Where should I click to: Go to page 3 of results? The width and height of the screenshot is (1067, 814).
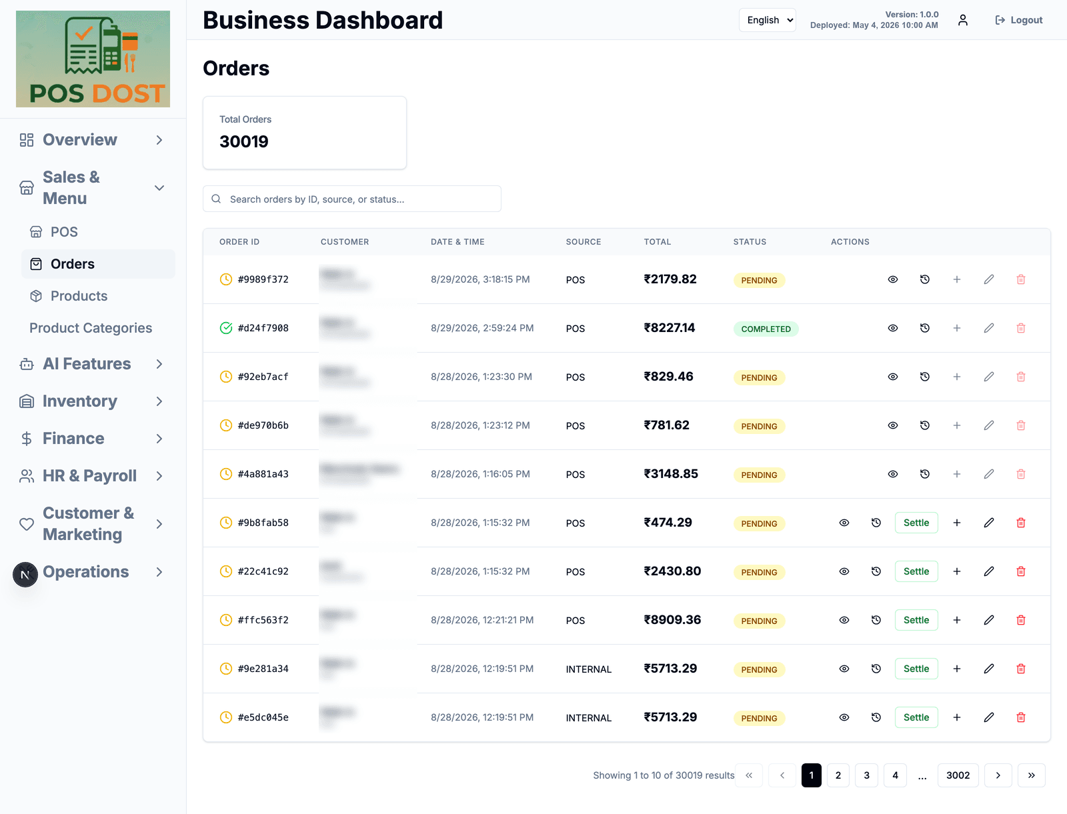click(867, 775)
